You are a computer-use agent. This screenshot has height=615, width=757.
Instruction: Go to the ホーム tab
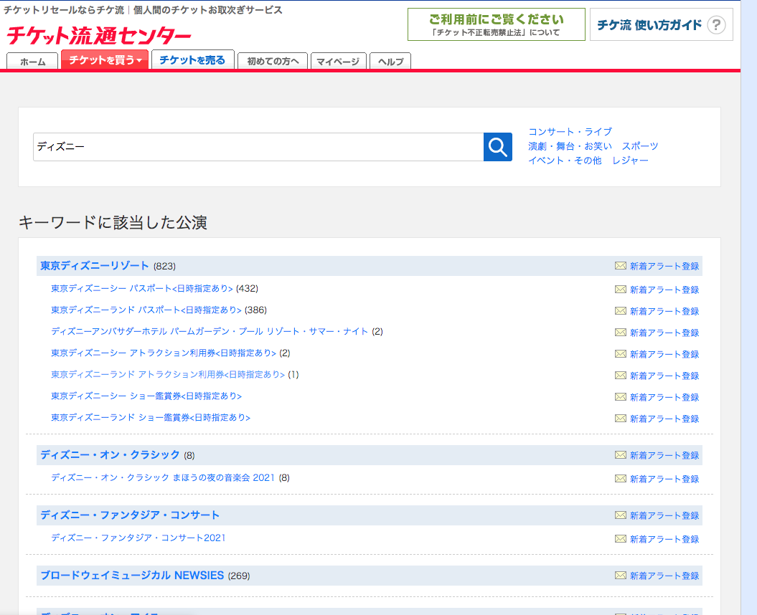[x=32, y=61]
